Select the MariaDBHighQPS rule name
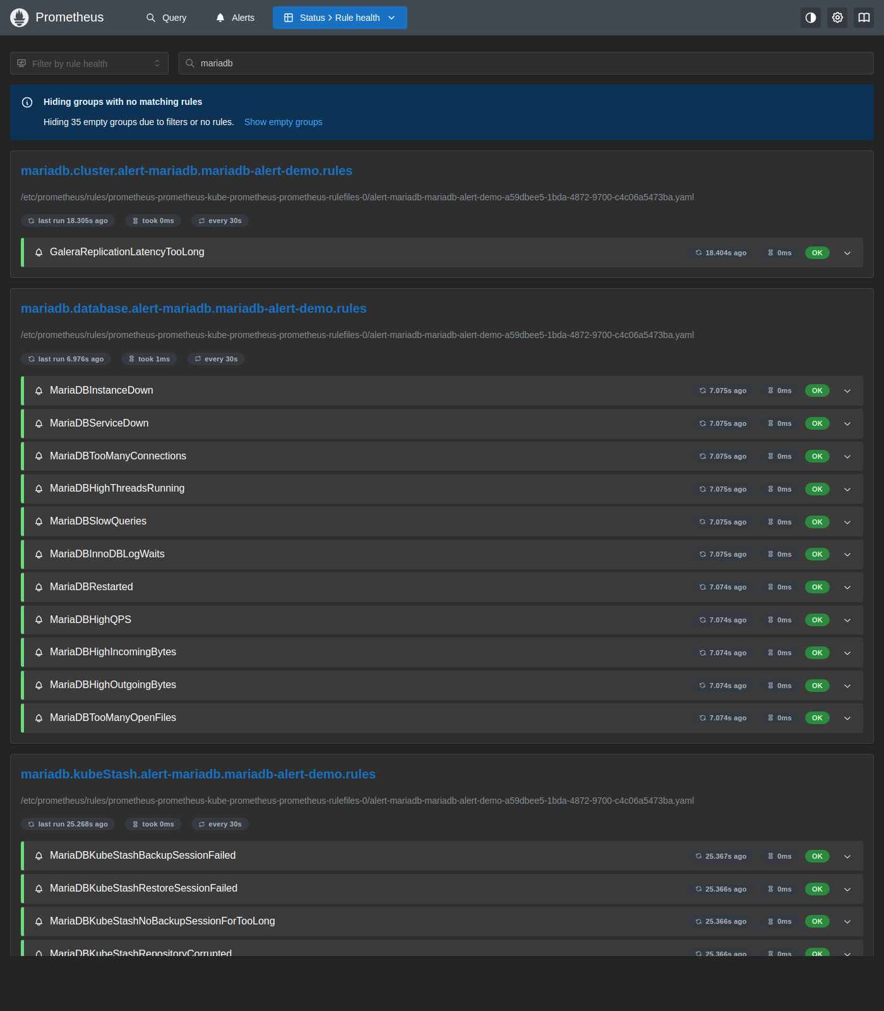 pos(91,620)
